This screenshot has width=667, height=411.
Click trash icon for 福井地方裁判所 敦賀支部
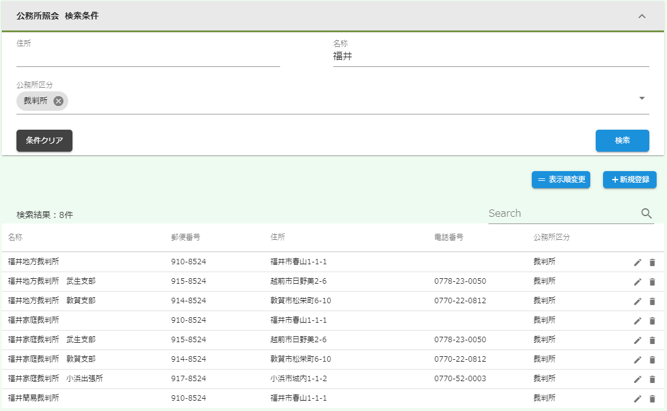pos(652,301)
